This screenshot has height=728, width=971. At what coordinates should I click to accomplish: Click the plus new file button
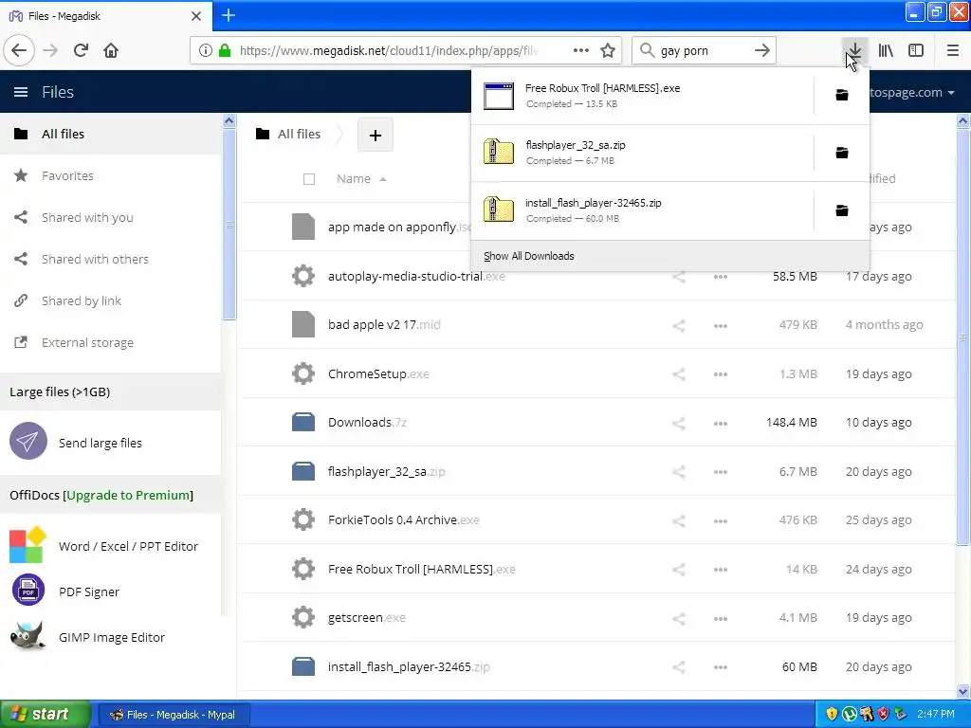pos(376,135)
